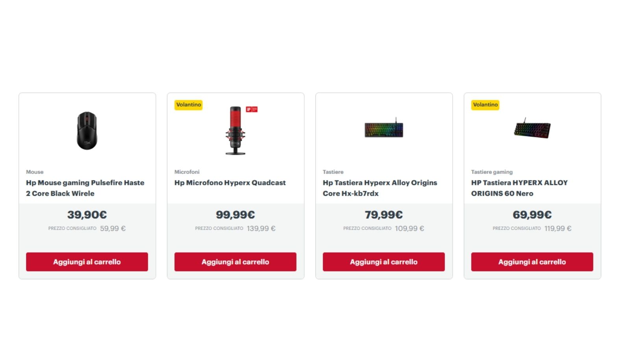This screenshot has height=354, width=630.
Task: Click the Volantino badge on the microphone card
Action: pyautogui.click(x=189, y=105)
